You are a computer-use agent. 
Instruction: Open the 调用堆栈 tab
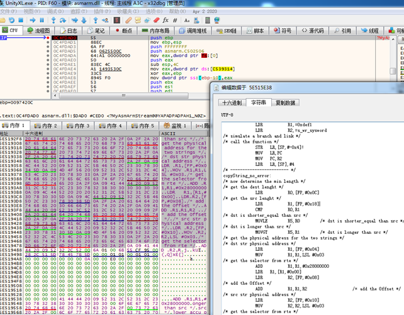click(194, 30)
